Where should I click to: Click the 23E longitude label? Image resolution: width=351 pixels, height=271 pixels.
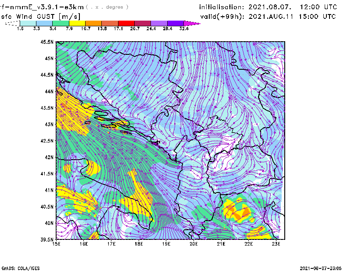click(x=276, y=244)
